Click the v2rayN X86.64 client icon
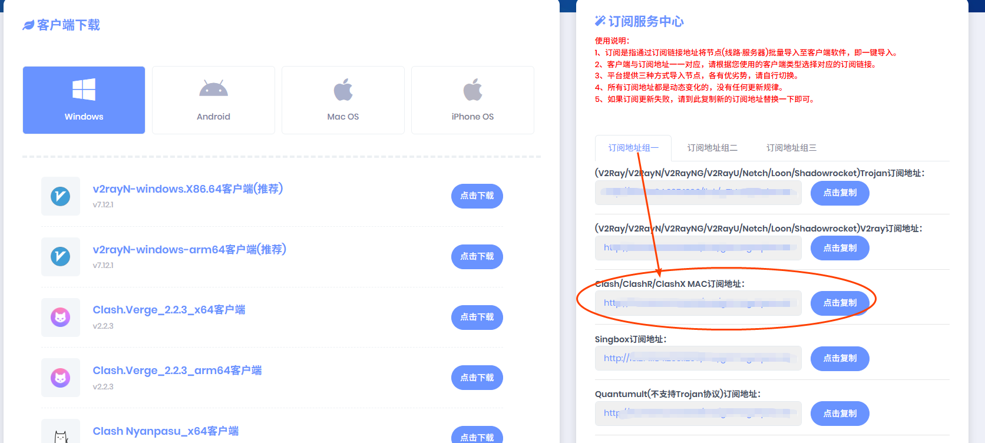Viewport: 985px width, 443px height. click(61, 196)
